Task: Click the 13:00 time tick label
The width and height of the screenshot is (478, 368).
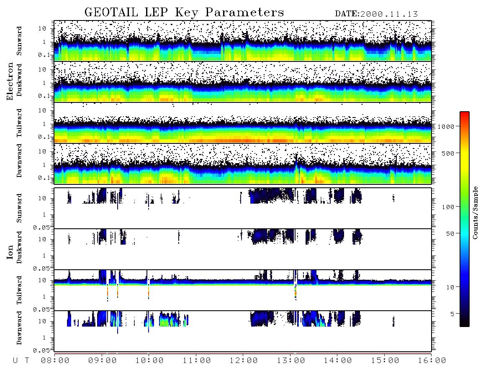Action: 291,361
